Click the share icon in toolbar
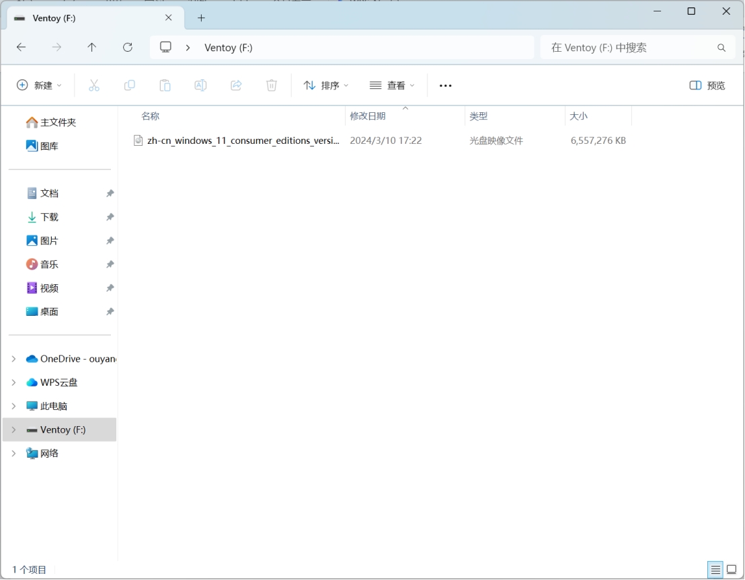This screenshot has width=745, height=580. pos(236,85)
